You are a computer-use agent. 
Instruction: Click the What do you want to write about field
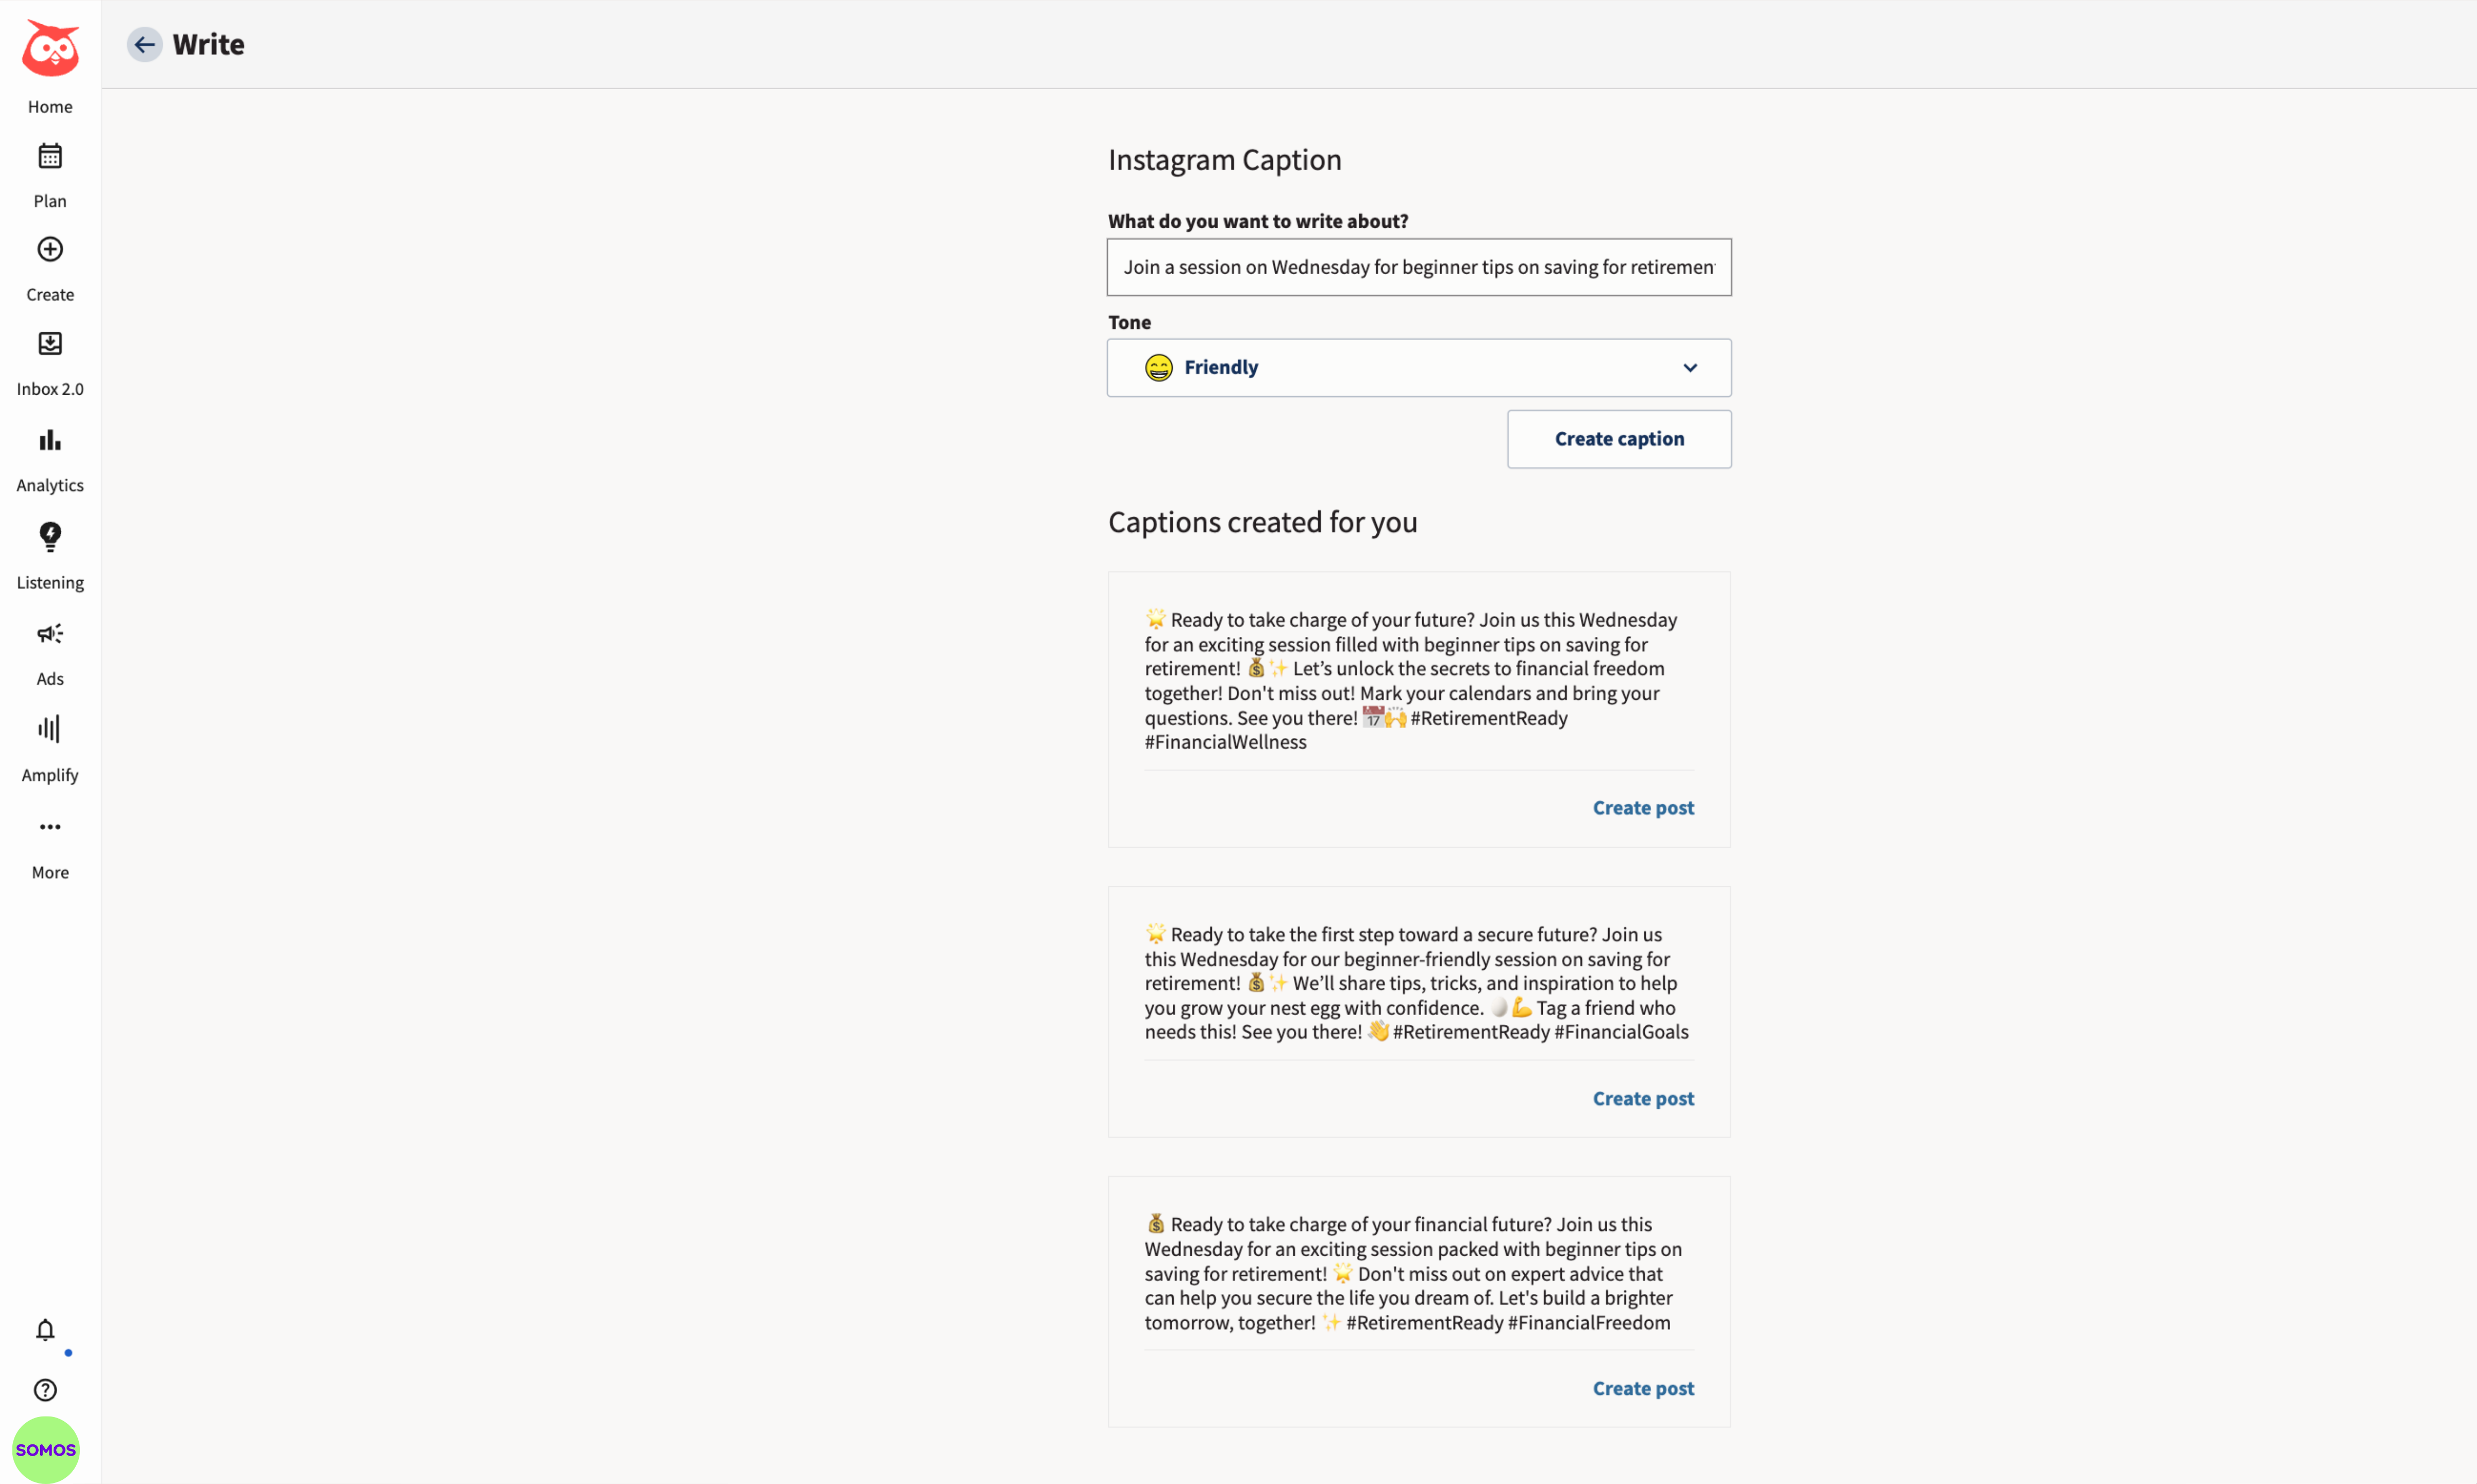point(1417,267)
